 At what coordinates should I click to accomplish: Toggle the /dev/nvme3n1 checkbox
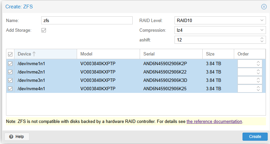click(10, 80)
